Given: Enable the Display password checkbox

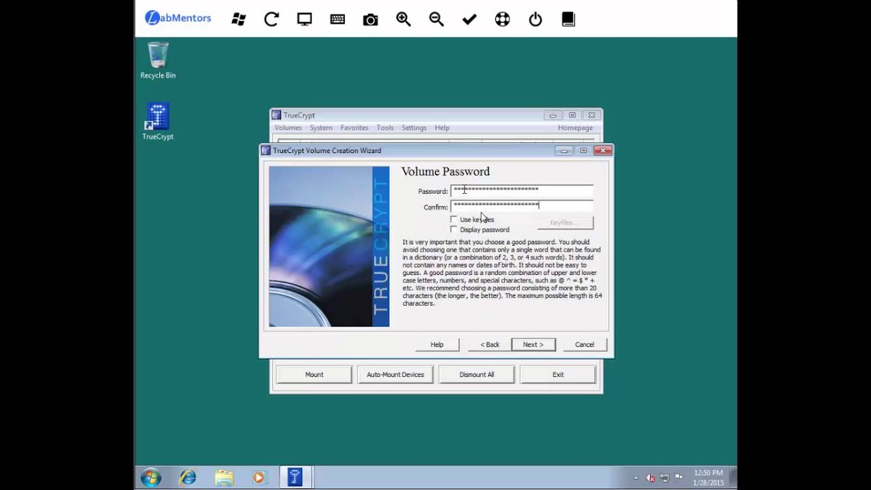Looking at the screenshot, I should [454, 229].
